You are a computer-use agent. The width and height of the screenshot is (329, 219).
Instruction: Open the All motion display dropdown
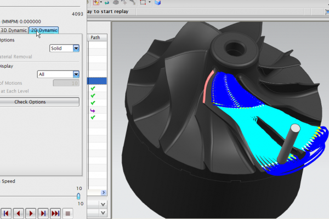point(58,74)
